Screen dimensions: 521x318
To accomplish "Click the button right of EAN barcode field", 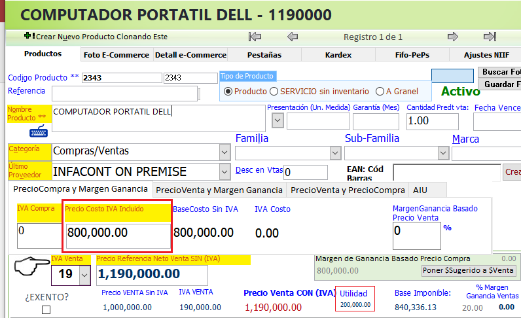I will click(x=512, y=172).
